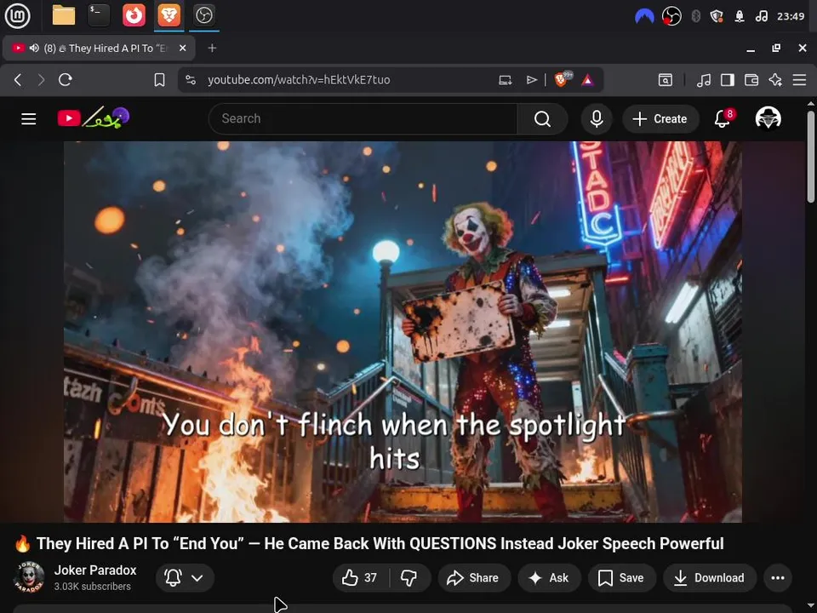Start voice search with the microphone
817x613 pixels.
point(597,119)
